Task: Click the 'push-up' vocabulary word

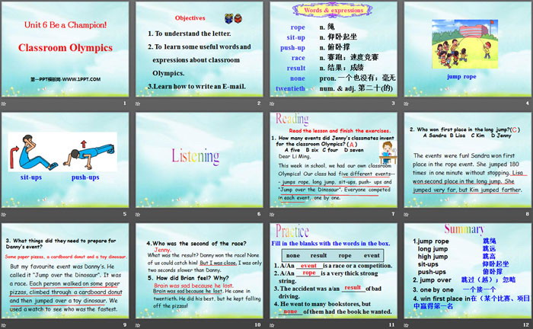Action: point(292,47)
